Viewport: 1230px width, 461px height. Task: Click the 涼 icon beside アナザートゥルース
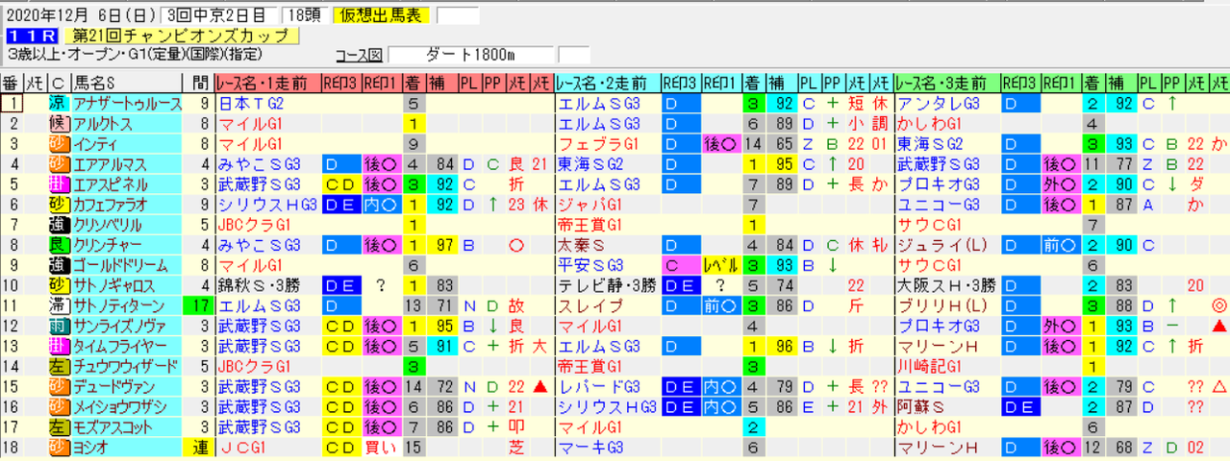coord(58,104)
